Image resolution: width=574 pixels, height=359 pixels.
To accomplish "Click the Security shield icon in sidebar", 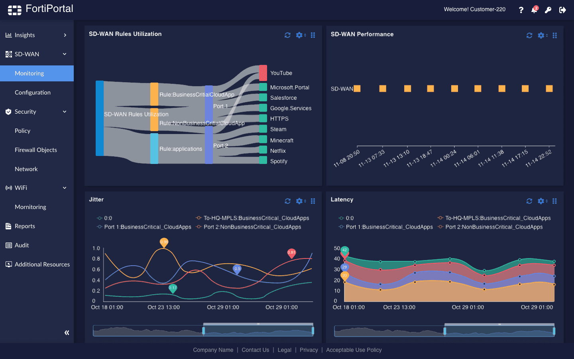I will [x=8, y=112].
